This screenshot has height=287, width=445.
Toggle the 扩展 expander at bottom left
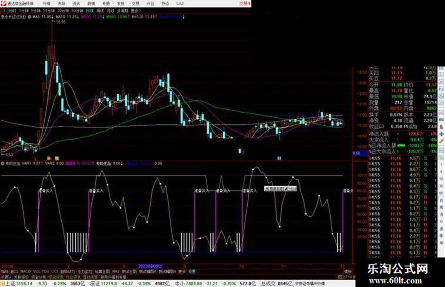click(6, 277)
